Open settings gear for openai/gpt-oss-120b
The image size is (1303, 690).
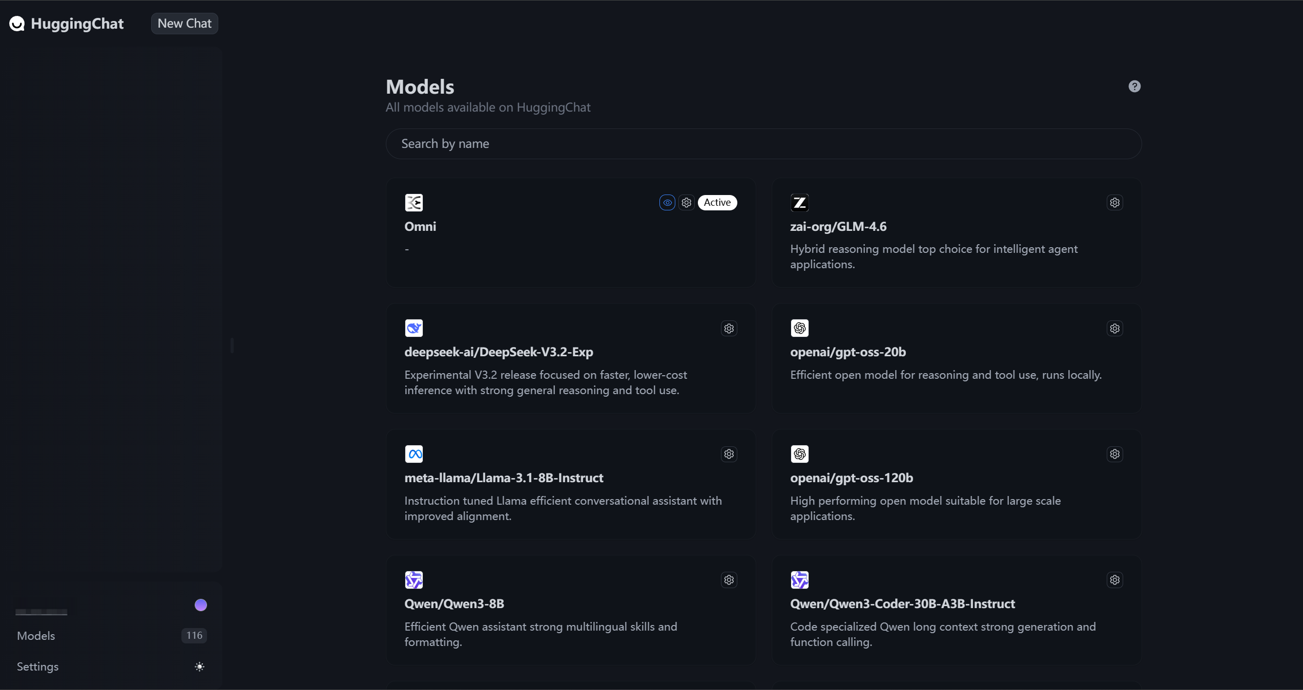[1115, 454]
